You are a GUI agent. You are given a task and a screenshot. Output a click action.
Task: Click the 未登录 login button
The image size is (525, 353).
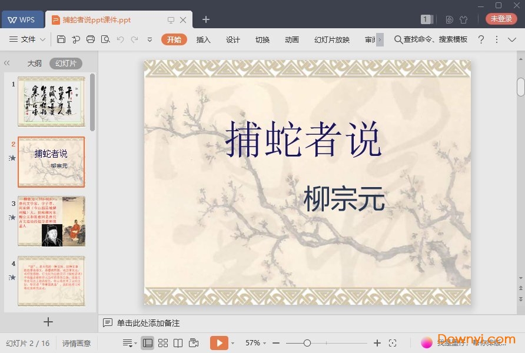coord(501,18)
